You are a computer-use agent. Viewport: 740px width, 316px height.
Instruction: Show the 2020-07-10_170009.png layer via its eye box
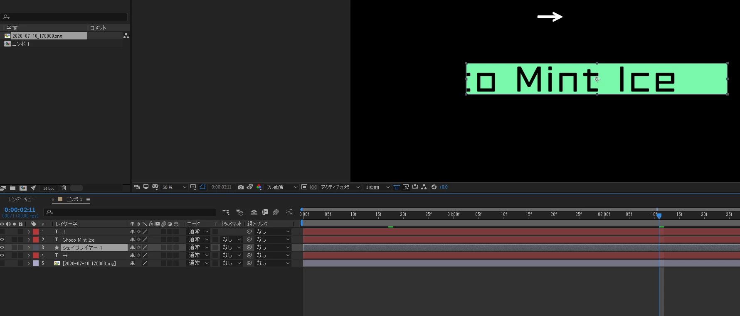click(2, 263)
